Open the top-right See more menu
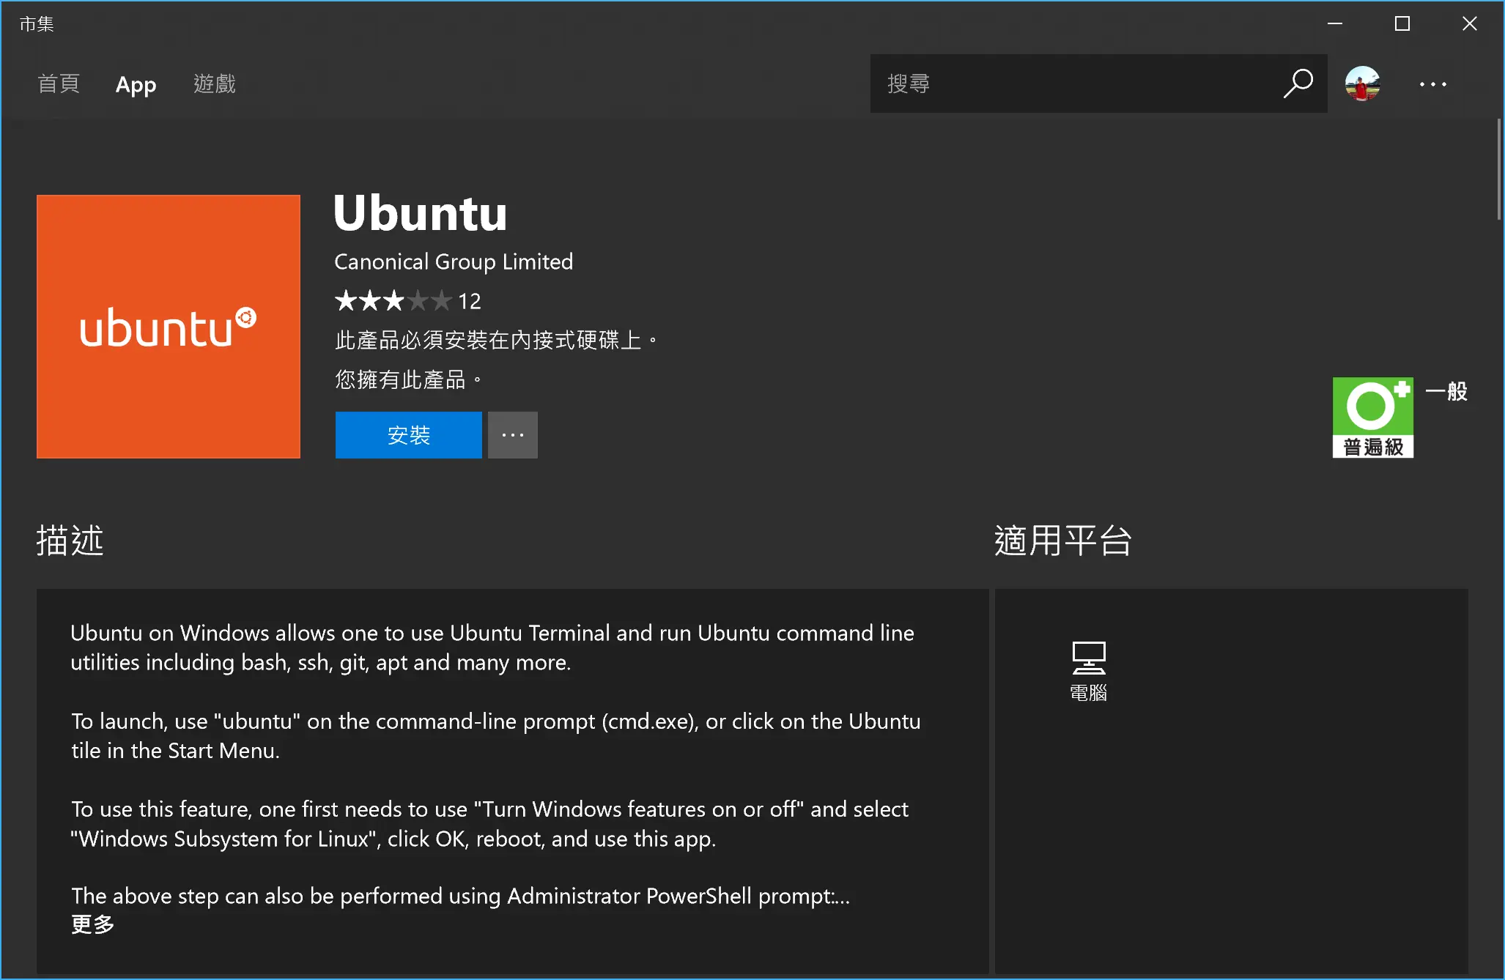 pyautogui.click(x=1432, y=84)
